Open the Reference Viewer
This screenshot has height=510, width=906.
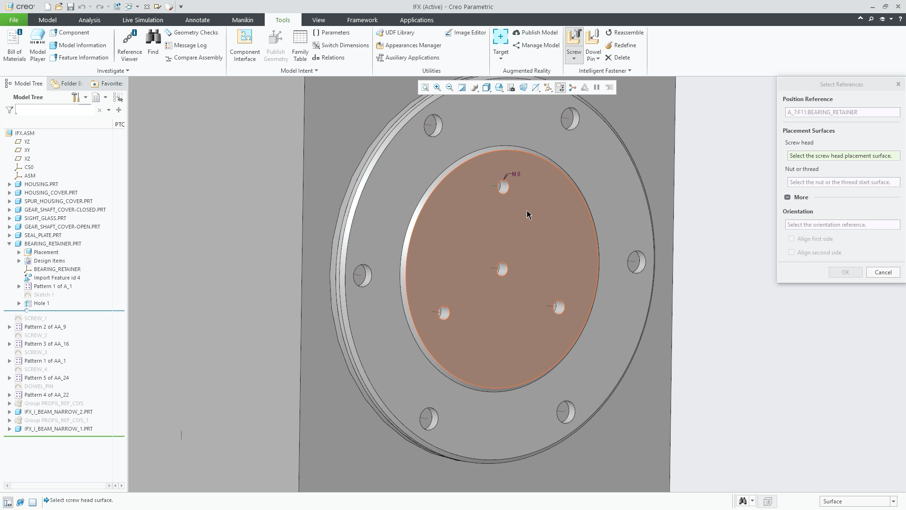pos(129,45)
